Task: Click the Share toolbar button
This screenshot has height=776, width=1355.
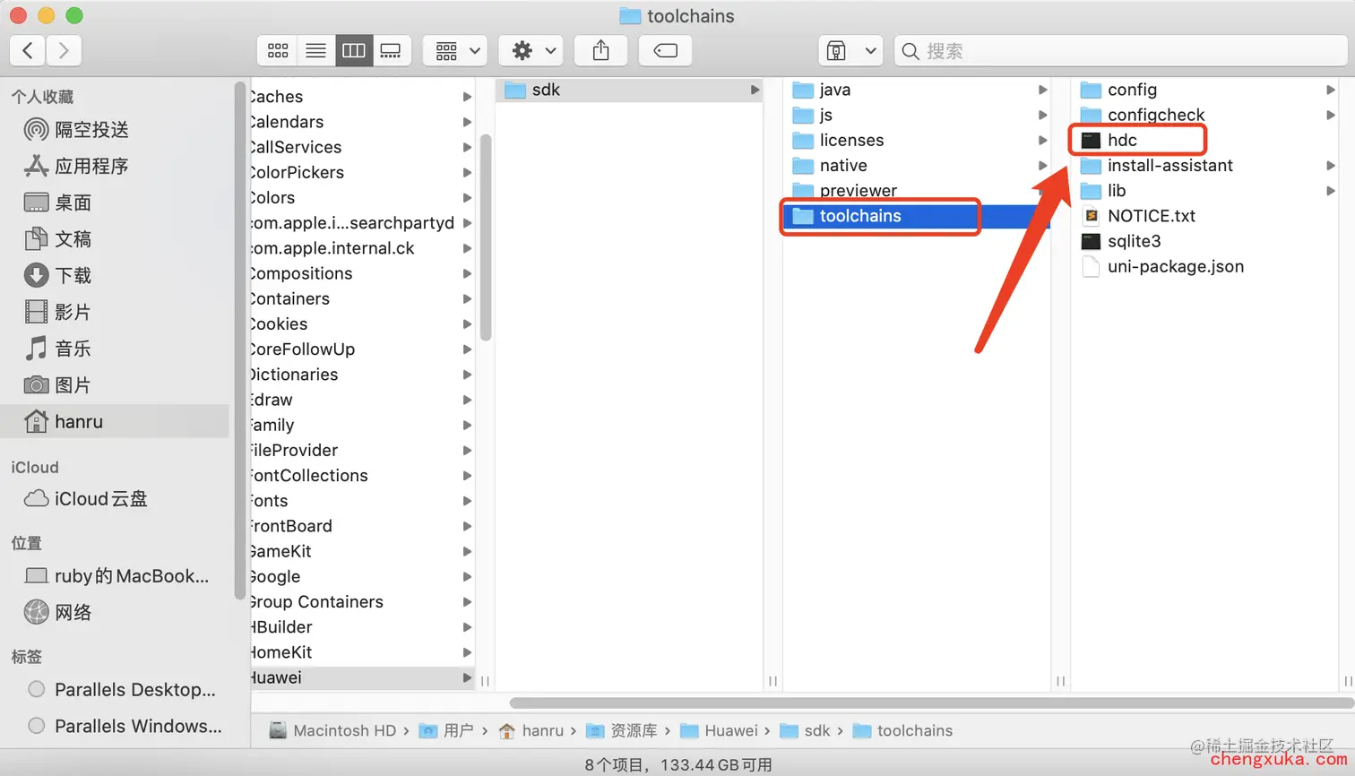Action: [x=600, y=50]
